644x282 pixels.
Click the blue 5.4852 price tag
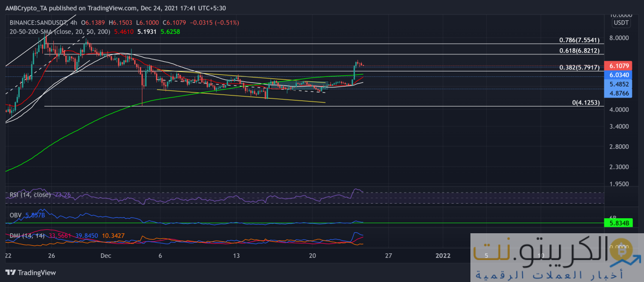click(617, 84)
